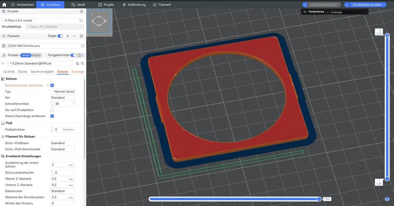Image resolution: width=394 pixels, height=206 pixels.
Task: Open the Gerät tab
Action: (78, 5)
